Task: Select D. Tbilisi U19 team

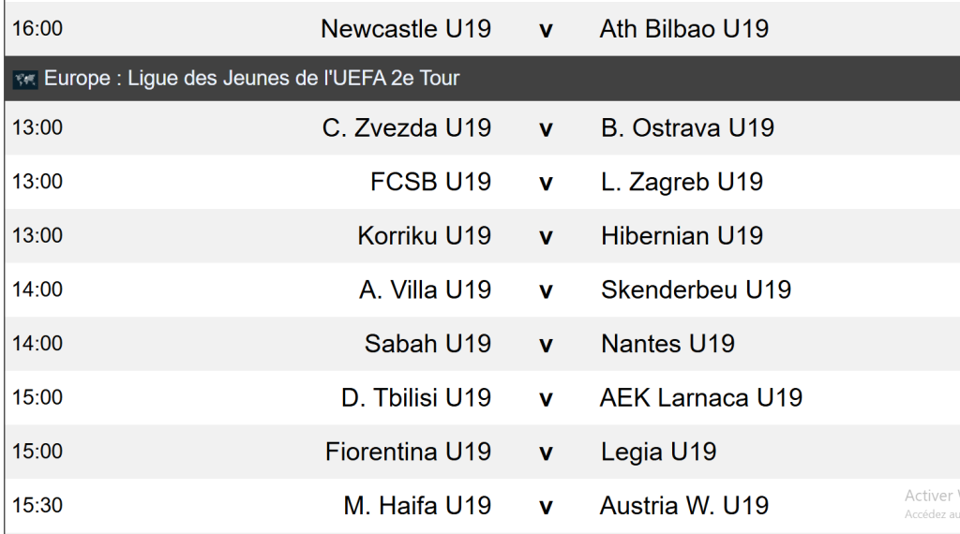Action: point(415,398)
